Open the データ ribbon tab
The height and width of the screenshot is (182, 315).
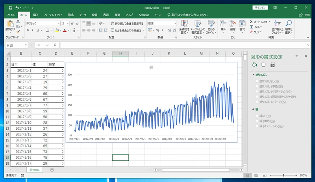click(83, 15)
